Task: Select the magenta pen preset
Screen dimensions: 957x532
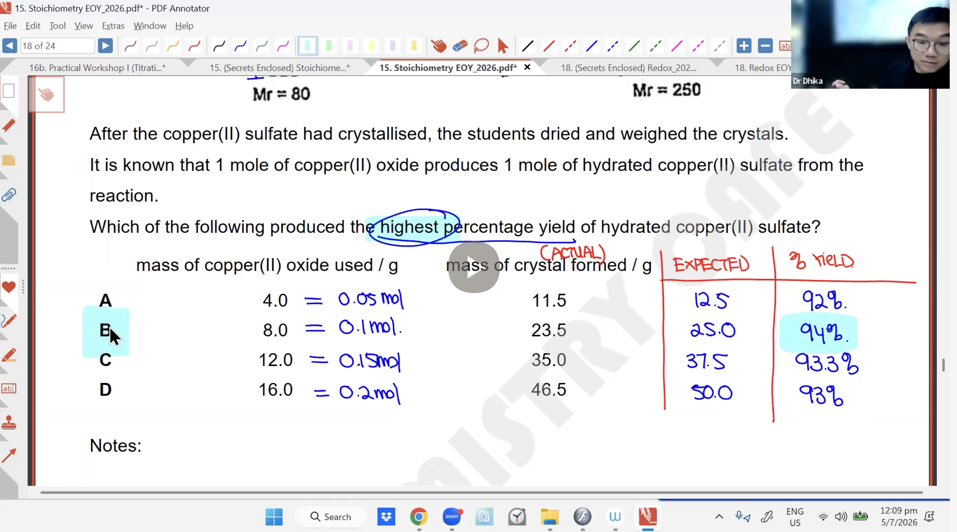Action: tap(283, 46)
